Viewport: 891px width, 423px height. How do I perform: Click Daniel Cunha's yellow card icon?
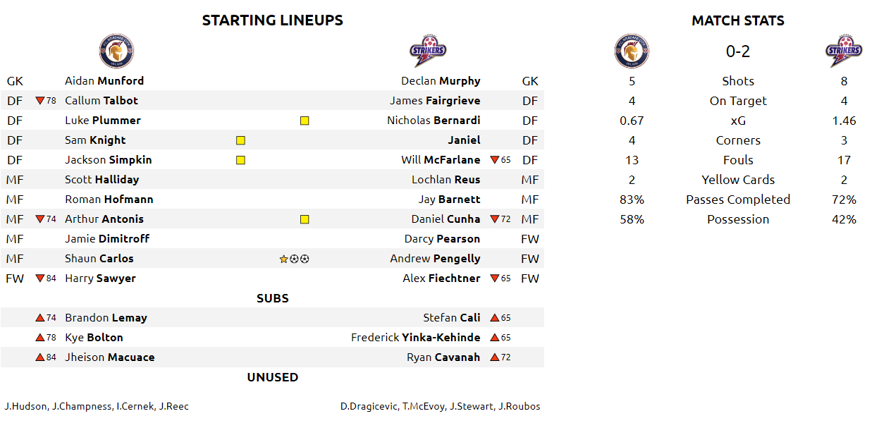[x=305, y=219]
